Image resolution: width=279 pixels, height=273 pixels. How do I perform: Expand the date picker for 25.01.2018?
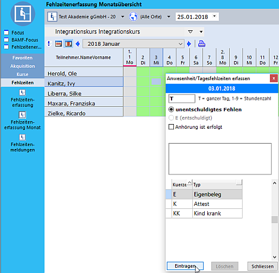(214, 16)
